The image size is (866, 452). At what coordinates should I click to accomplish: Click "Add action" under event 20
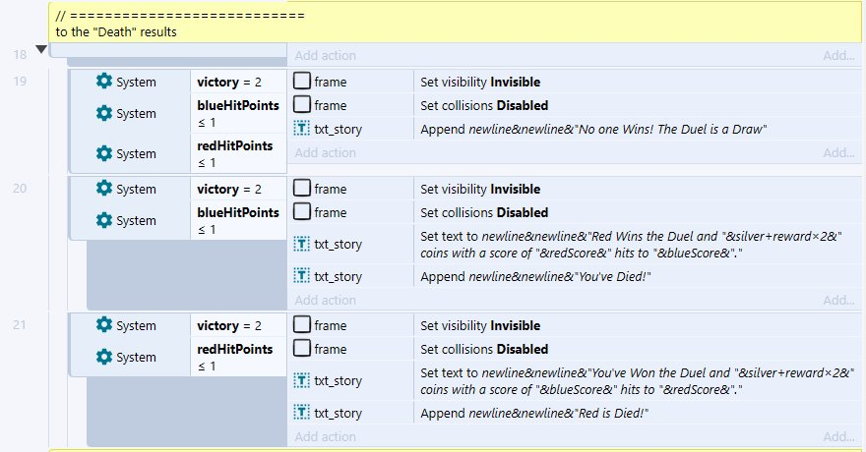(x=326, y=300)
